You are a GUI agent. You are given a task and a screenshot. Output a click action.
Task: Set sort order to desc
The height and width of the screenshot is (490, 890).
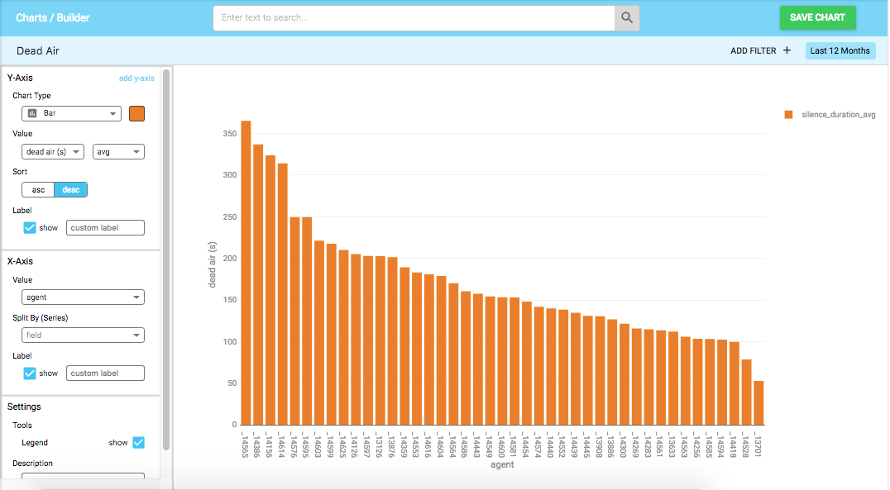coord(71,189)
